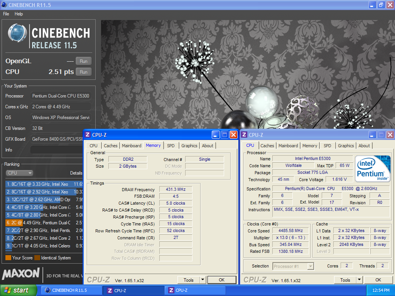
Task: Expand Tools arrow in processor CPU-Z window
Action: click(x=360, y=280)
